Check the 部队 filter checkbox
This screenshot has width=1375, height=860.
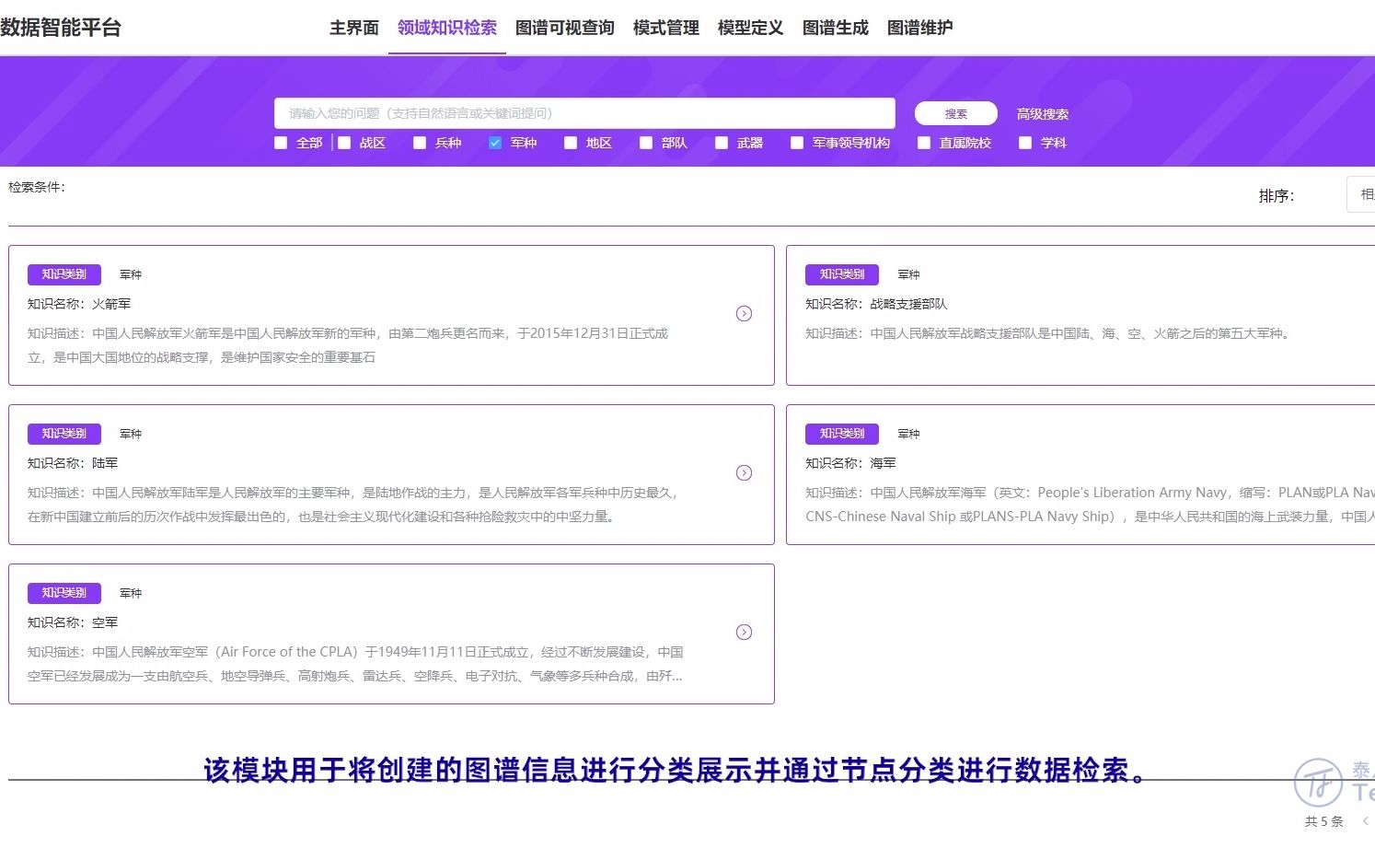646,143
